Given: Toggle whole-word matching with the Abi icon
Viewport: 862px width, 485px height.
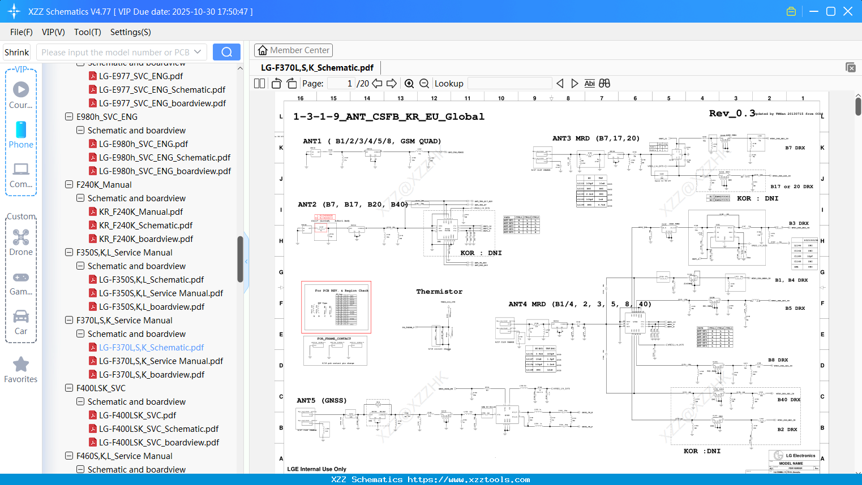Looking at the screenshot, I should [590, 83].
